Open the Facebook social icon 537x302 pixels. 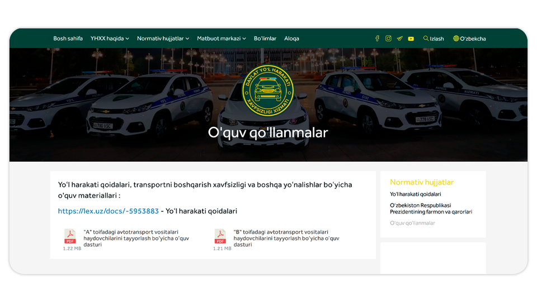[377, 39]
